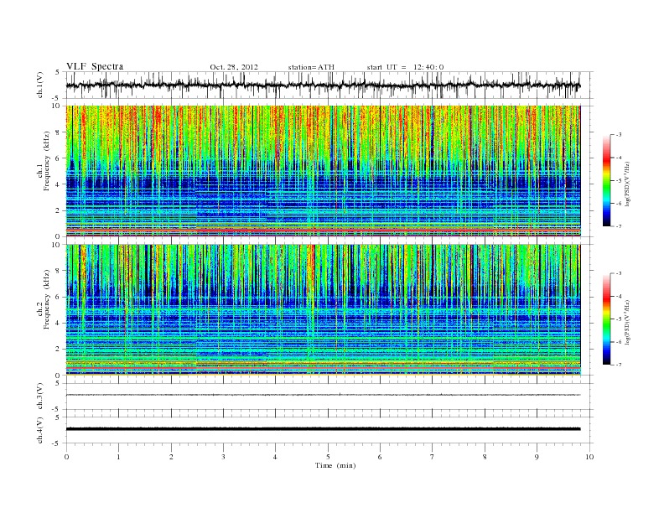The image size is (664, 513).
Task: Click time axis tick label "7"
Action: [433, 457]
